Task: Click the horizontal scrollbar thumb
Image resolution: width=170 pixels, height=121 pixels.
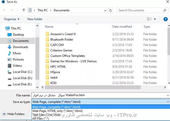Action: point(93,87)
